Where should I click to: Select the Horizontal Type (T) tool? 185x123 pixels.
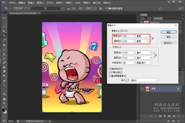click(x=4, y=85)
